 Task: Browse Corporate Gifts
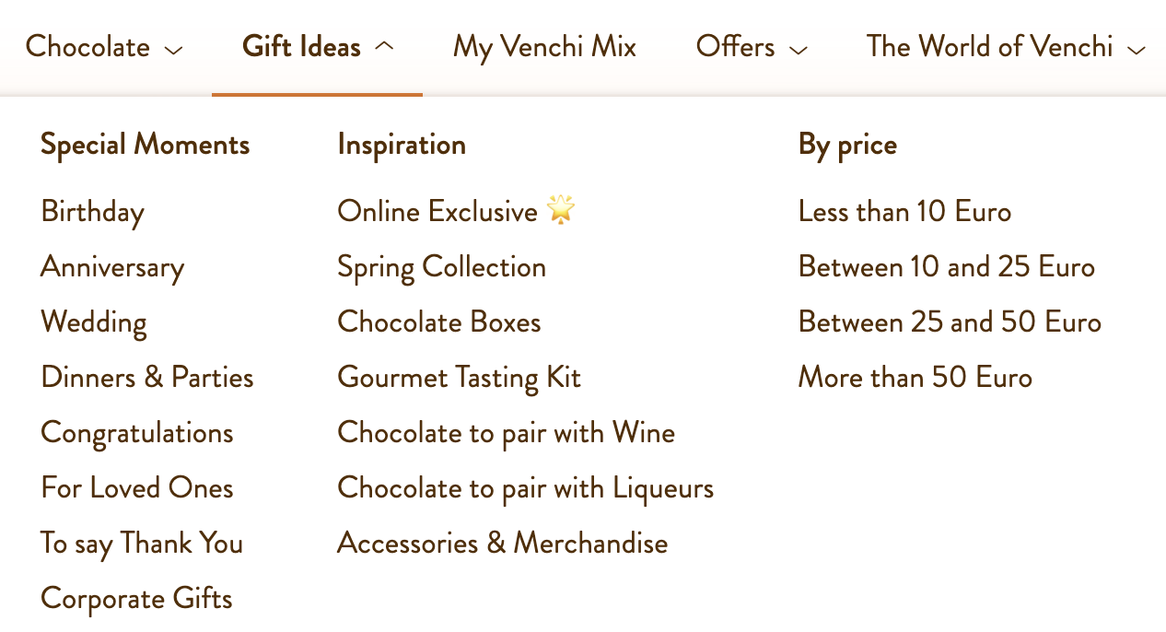point(136,599)
